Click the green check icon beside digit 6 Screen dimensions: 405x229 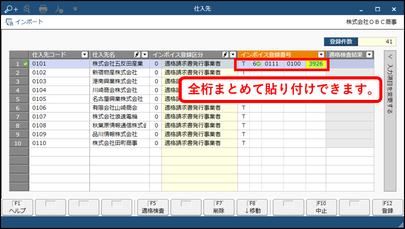pos(259,64)
